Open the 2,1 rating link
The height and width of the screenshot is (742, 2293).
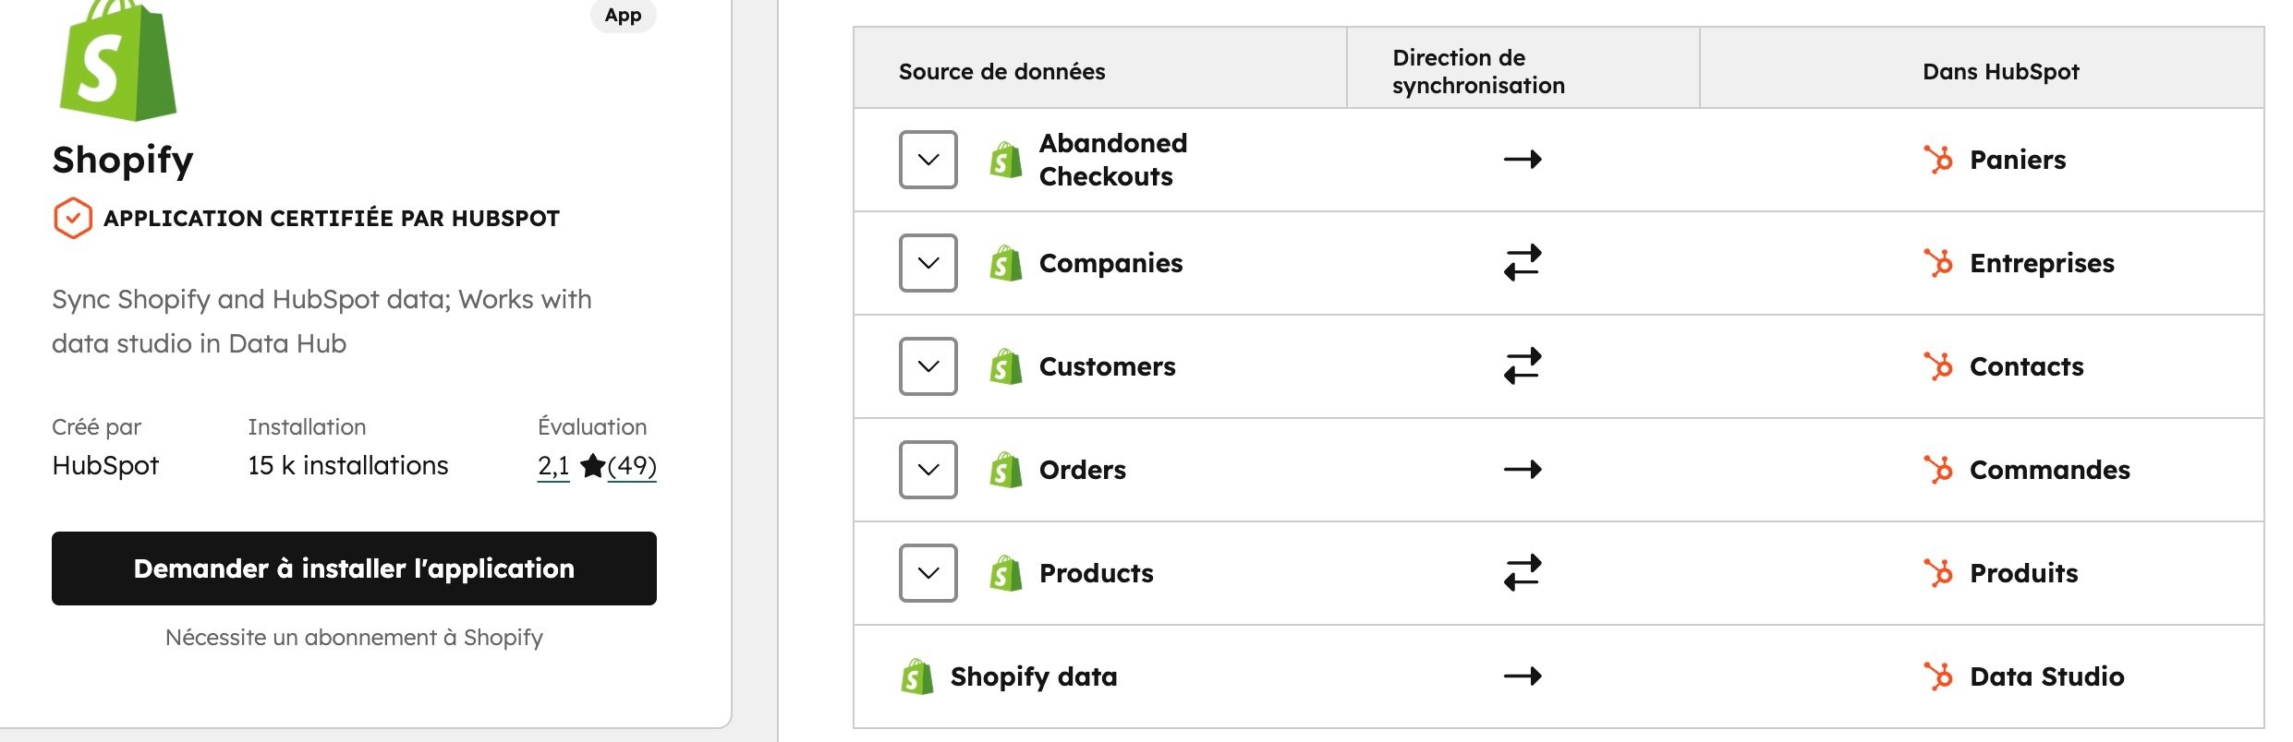coord(552,465)
